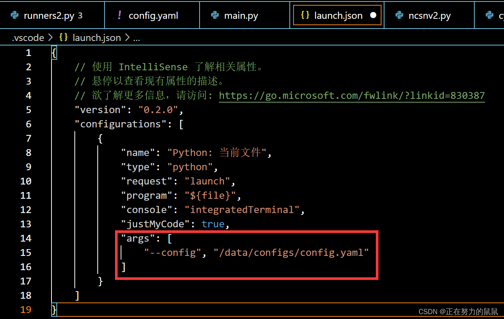Place cursor on the true value of justMyCode
504x319 pixels.
coord(213,224)
